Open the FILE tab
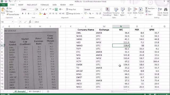This screenshot has height=95, width=170. 4,5
